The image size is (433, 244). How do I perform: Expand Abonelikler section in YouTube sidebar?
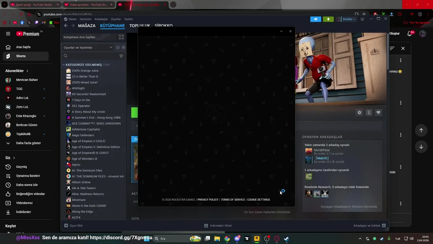17,71
